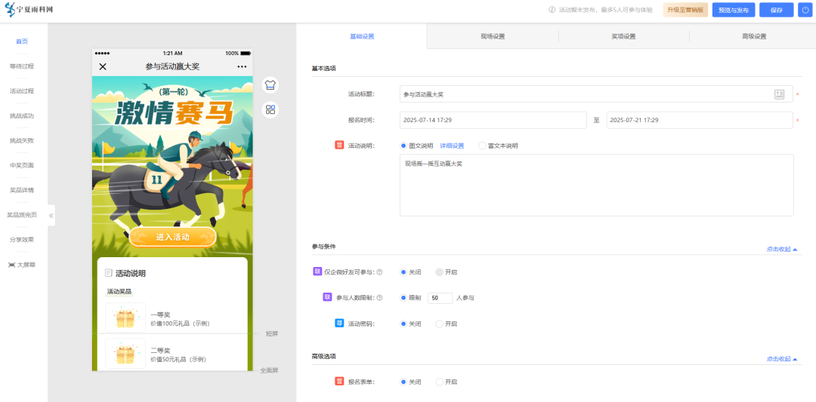Viewport: 816px width, 402px height.
Task: Open 首页 in the left sidebar
Action: tap(22, 41)
